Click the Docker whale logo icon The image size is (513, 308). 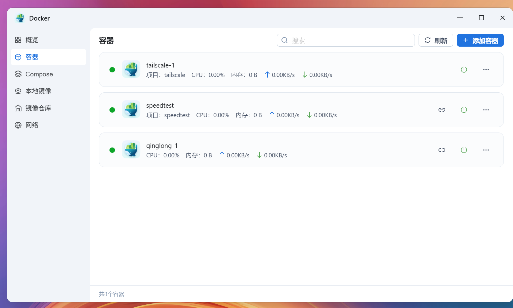click(20, 18)
